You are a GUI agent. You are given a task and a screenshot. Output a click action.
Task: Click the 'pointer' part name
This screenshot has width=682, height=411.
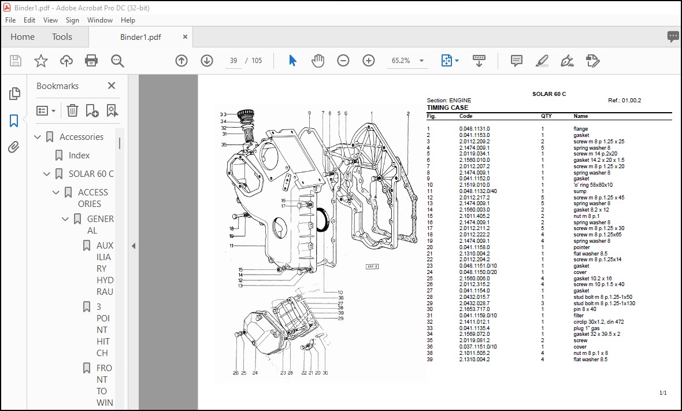581,247
